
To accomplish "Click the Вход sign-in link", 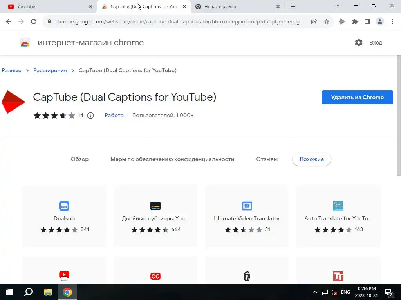I will click(x=376, y=43).
